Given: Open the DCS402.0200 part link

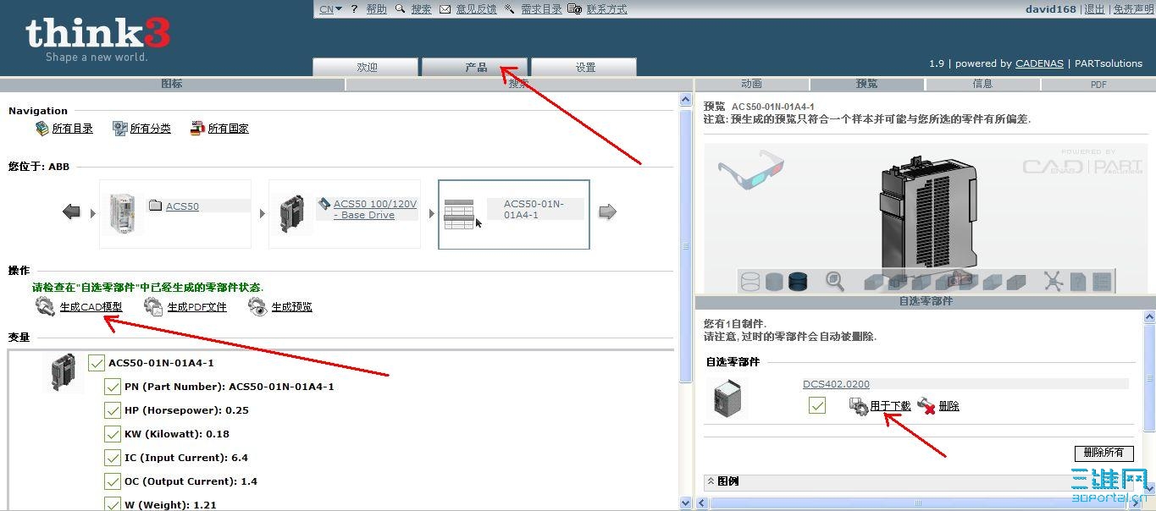Looking at the screenshot, I should coord(836,384).
